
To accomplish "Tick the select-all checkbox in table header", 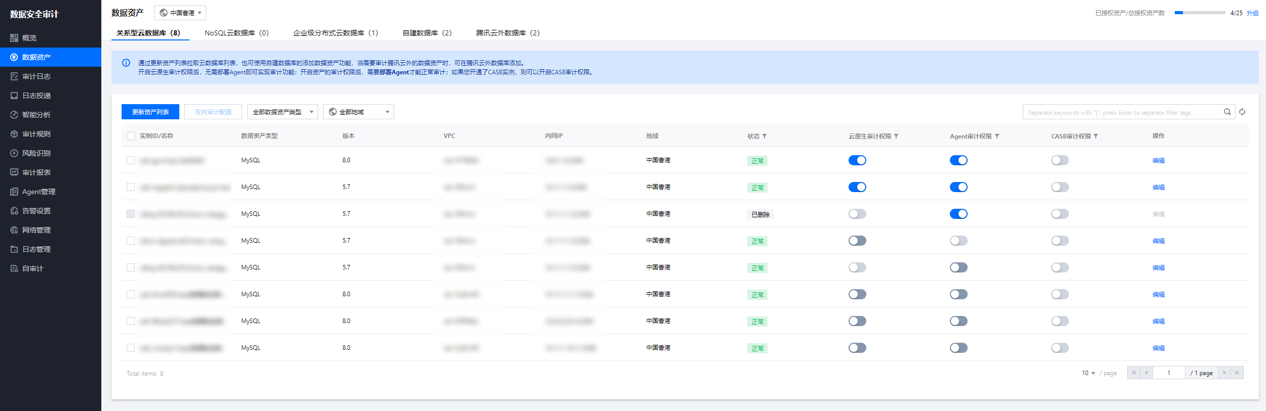I will point(131,136).
